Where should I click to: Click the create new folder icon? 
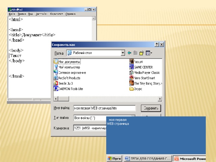pos(142,53)
